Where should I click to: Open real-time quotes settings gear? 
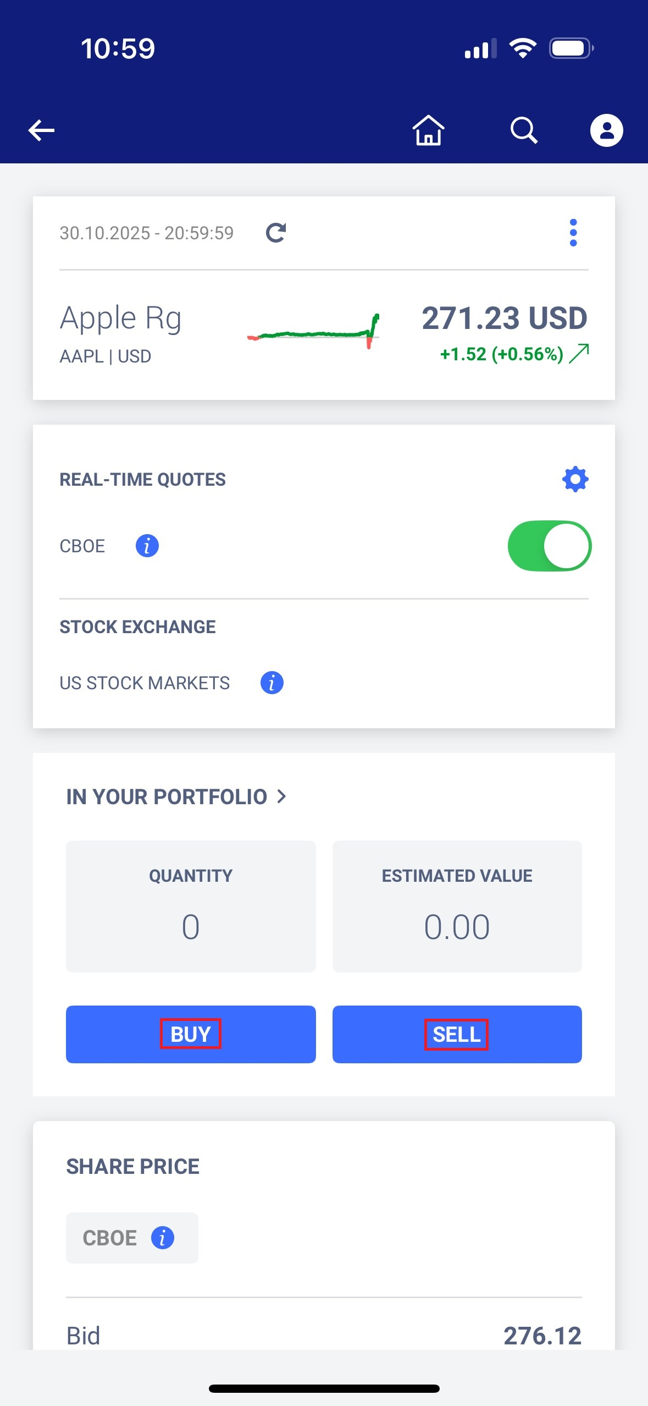575,479
